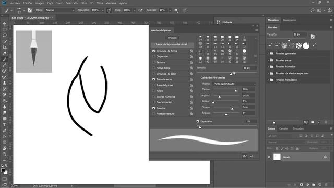This screenshot has height=188, width=334.
Task: Open the Modo Normal dropdown
Action: (60, 10)
